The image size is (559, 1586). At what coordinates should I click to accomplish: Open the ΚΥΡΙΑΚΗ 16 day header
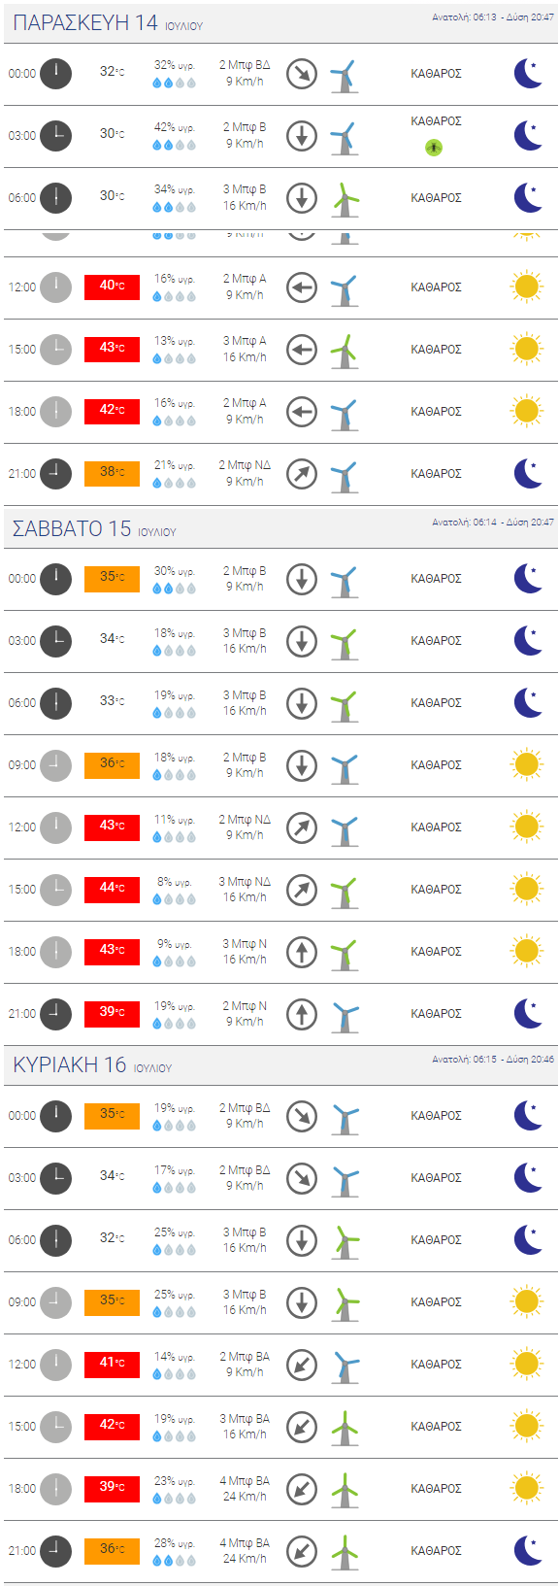[280, 1064]
